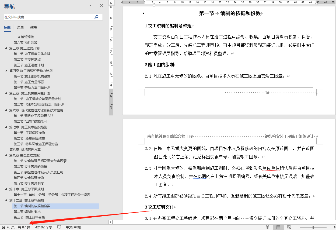Zoom in with the plus icon
The height and width of the screenshot is (230, 336).
tap(329, 227)
